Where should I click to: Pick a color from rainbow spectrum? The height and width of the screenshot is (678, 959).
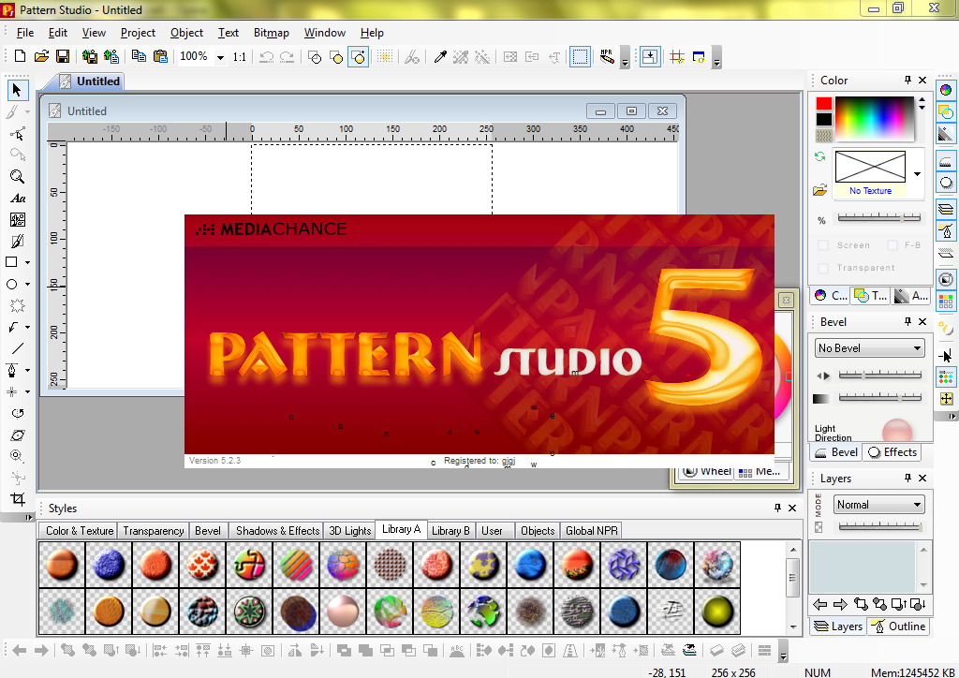click(x=874, y=118)
